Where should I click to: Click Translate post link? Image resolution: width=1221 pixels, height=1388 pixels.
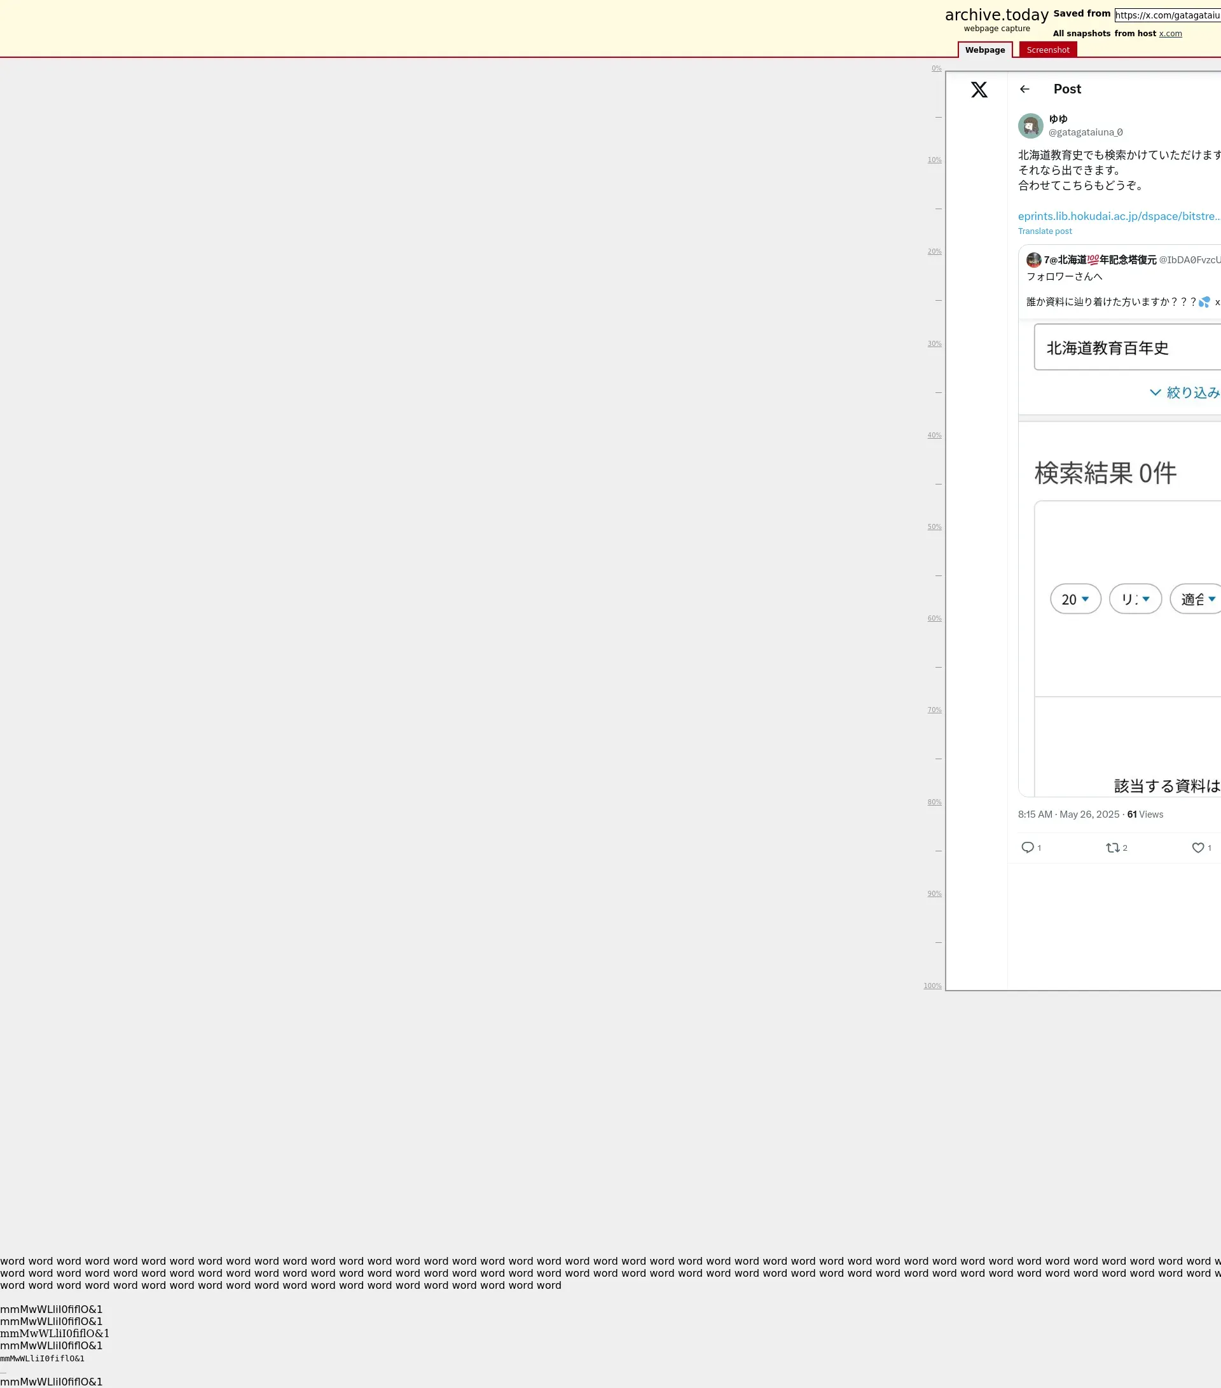coord(1044,231)
